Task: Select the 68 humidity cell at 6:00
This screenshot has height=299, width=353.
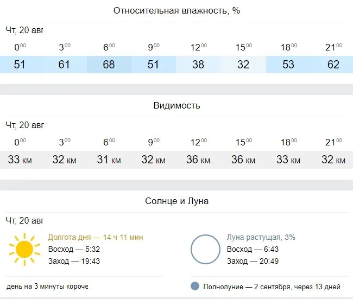Action: tap(109, 65)
